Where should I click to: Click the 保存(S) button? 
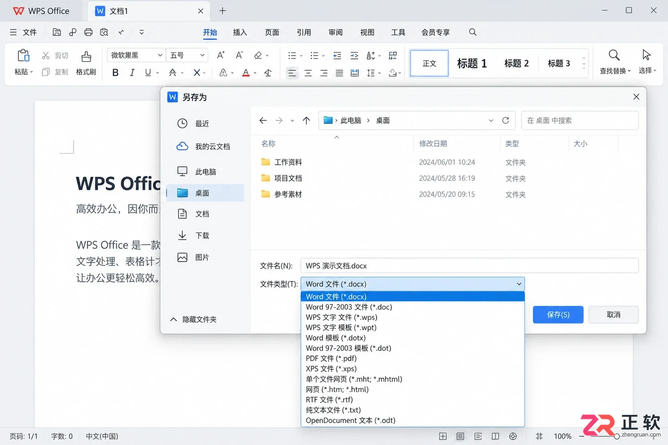click(558, 315)
